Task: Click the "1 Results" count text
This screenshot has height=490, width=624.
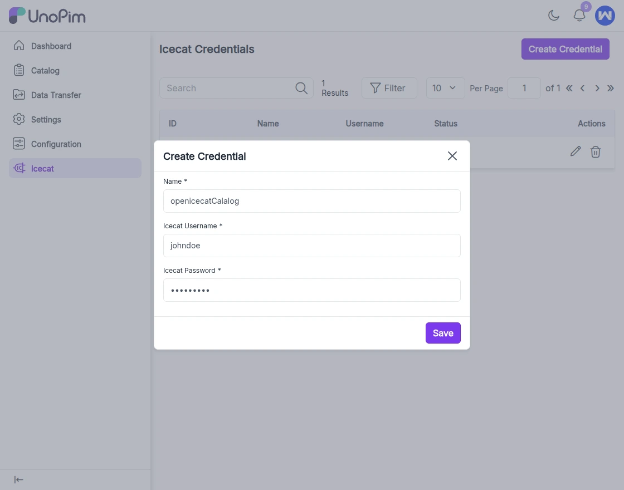Action: [x=335, y=88]
